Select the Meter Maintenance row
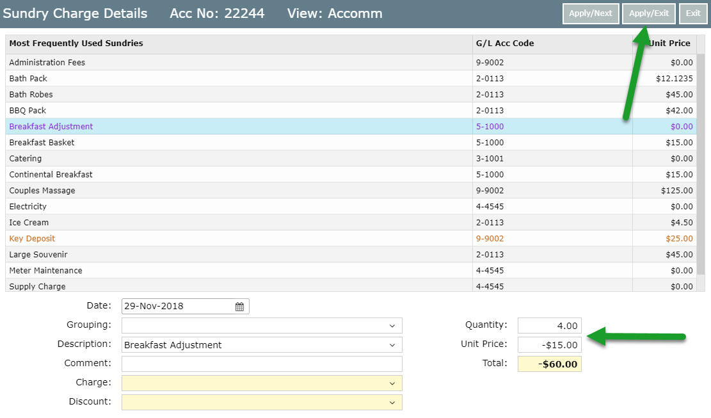 [x=351, y=271]
